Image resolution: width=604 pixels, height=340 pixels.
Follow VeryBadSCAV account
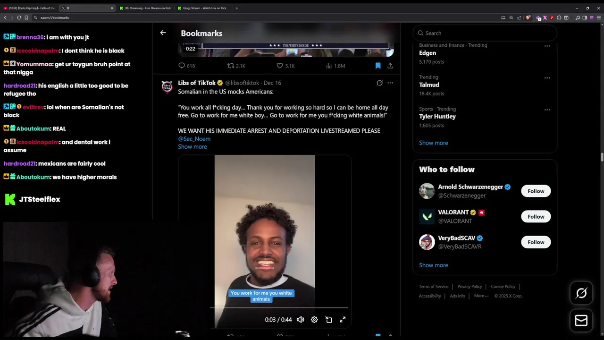pyautogui.click(x=536, y=242)
